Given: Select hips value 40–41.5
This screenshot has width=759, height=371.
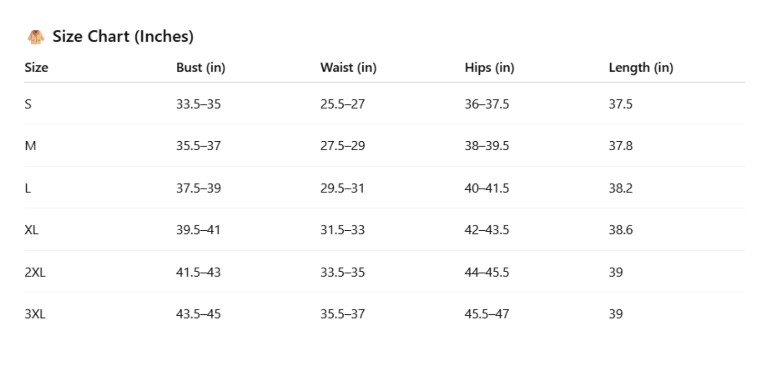Looking at the screenshot, I should 486,188.
